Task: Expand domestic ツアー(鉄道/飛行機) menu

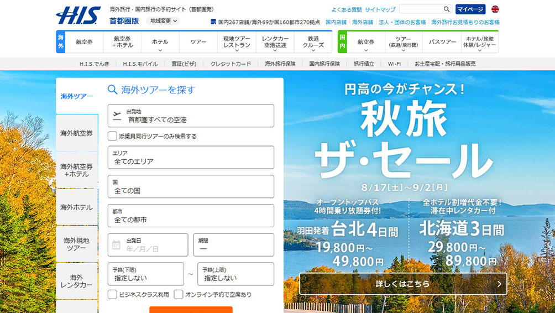Action: pyautogui.click(x=404, y=42)
